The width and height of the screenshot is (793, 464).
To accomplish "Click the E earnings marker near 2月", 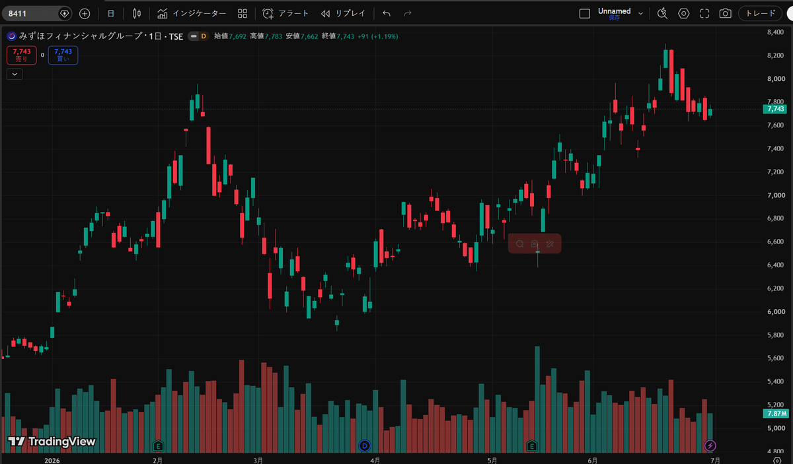I will (x=157, y=446).
